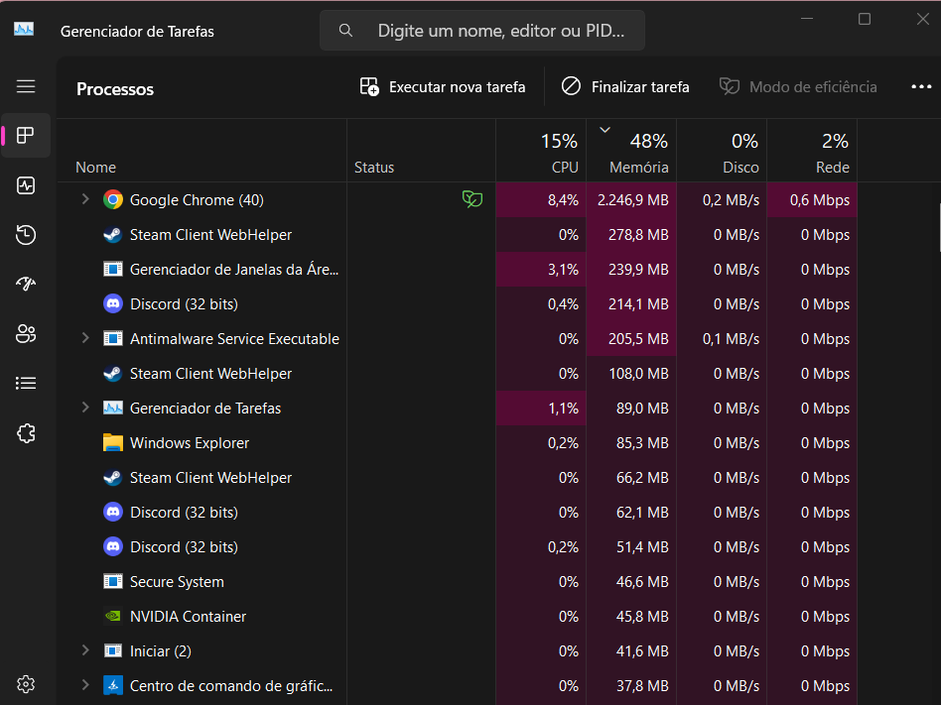The height and width of the screenshot is (705, 941).
Task: Click the Modo de eficiência button
Action: (798, 87)
